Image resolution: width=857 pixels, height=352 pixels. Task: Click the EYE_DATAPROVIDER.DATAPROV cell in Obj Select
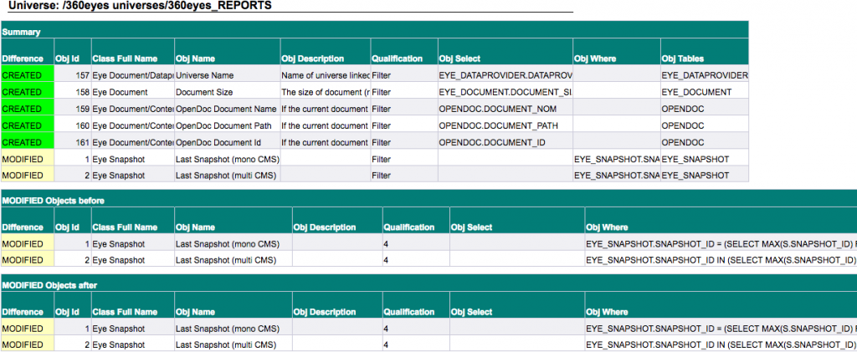[x=503, y=75]
